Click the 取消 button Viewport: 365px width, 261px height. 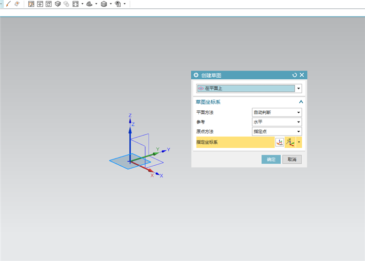coord(292,159)
